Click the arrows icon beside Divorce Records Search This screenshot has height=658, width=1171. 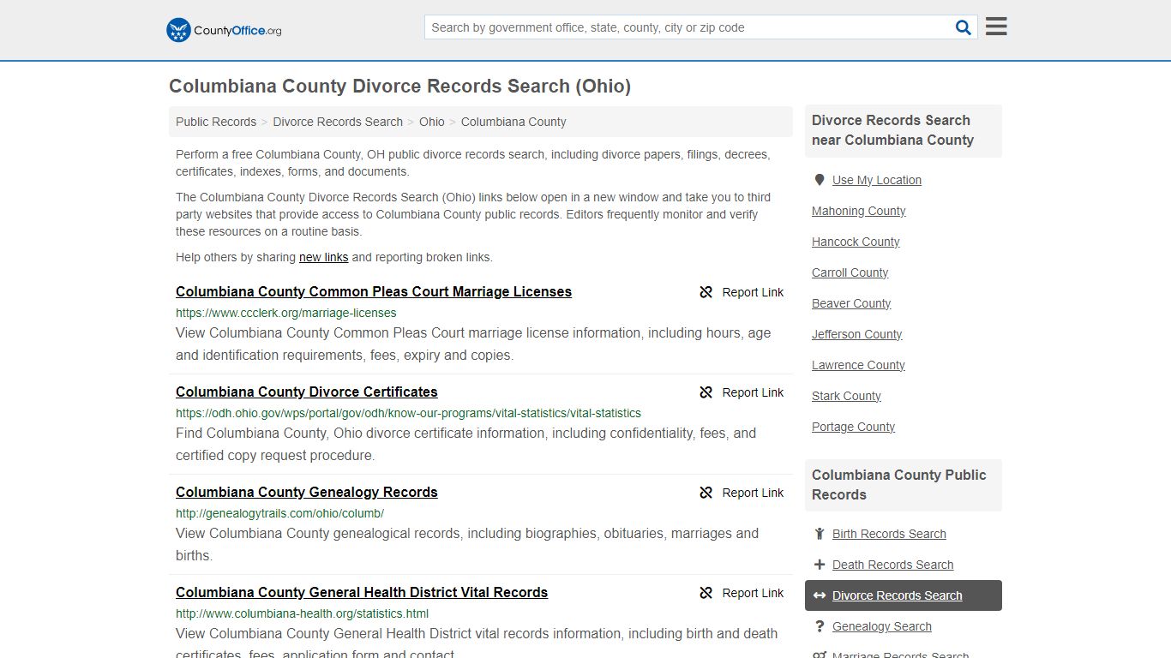[820, 595]
